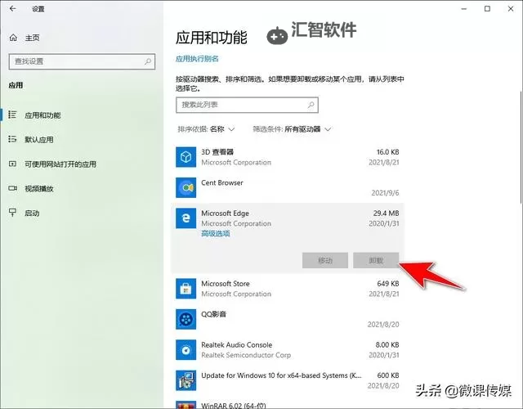This screenshot has height=409, width=523.
Task: Go to 主页 in the sidebar
Action: [33, 38]
